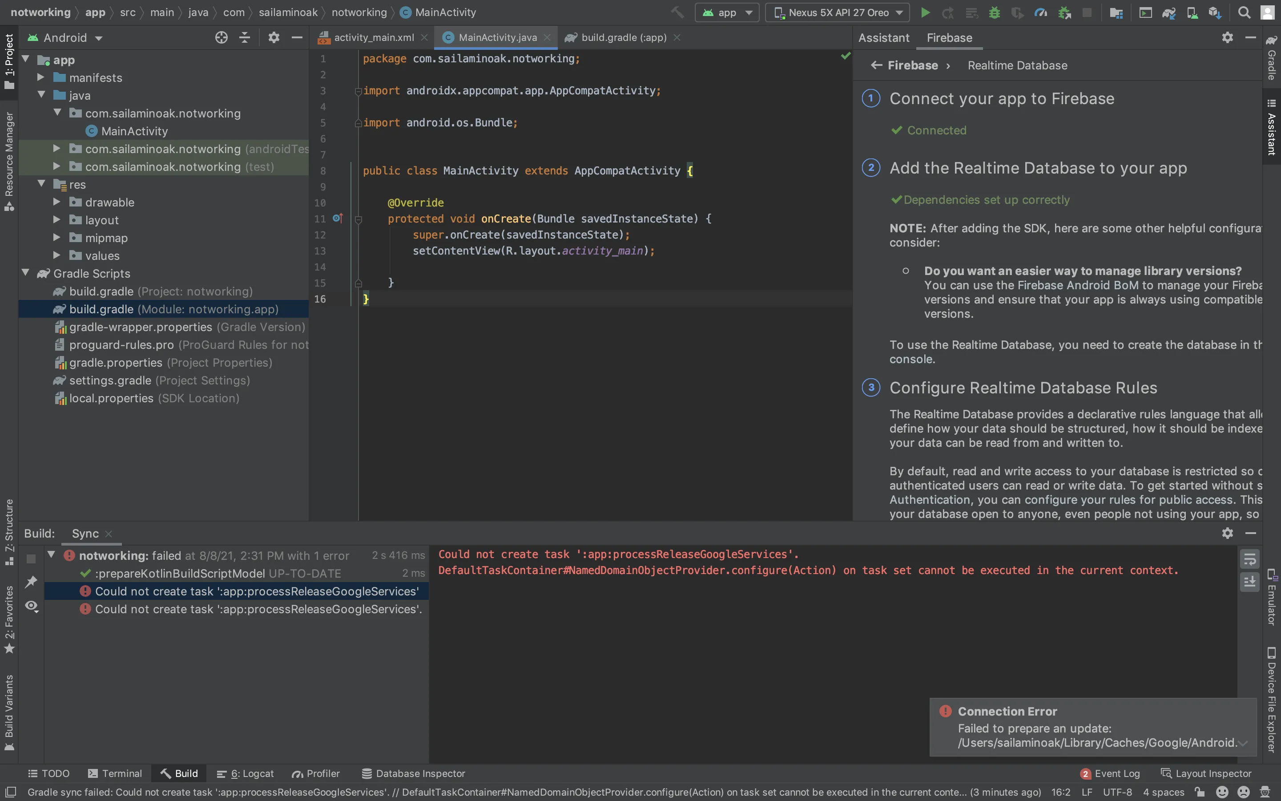
Task: Collapse the Gradle Scripts node
Action: pos(25,273)
